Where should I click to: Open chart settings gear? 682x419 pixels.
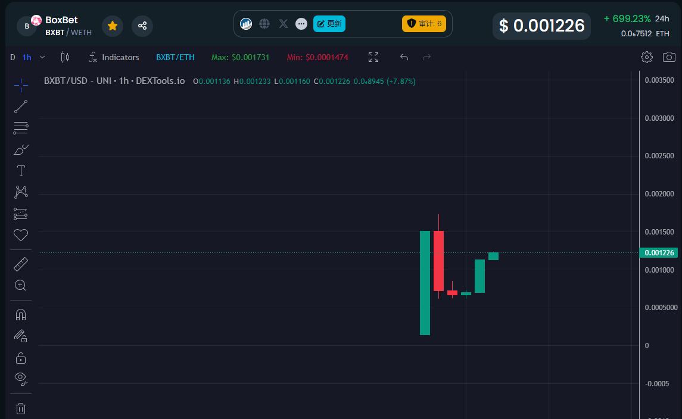click(647, 57)
